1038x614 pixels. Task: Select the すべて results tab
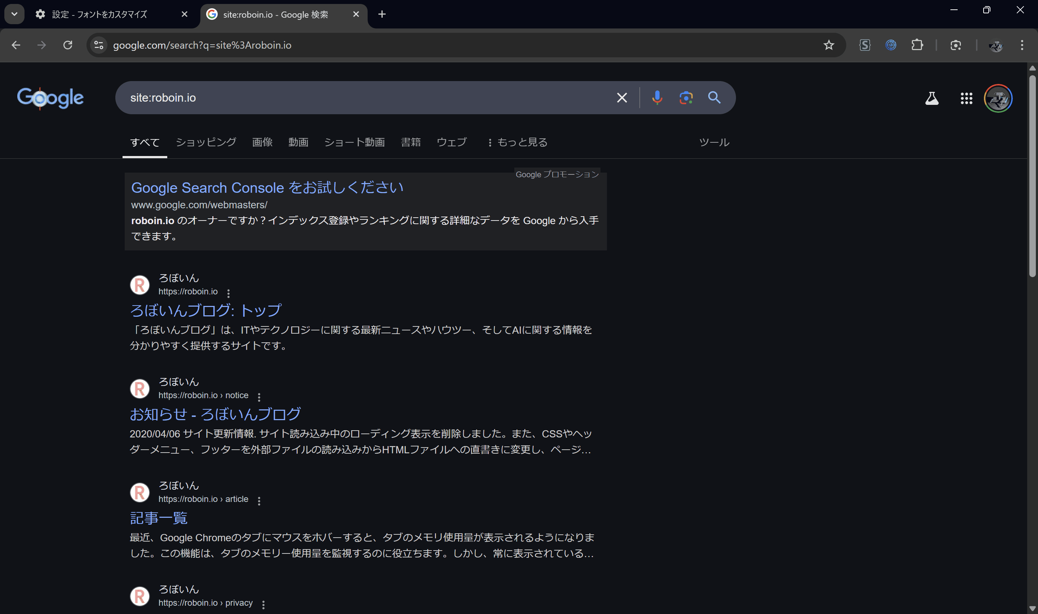coord(145,142)
